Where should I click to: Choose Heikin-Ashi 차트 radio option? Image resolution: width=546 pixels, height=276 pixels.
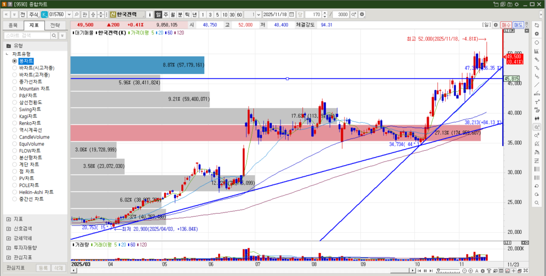15,192
